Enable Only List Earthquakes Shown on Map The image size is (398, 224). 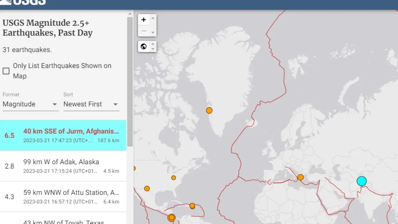pyautogui.click(x=6, y=71)
